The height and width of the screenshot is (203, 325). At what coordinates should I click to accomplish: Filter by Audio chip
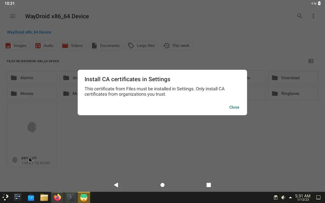tap(44, 46)
